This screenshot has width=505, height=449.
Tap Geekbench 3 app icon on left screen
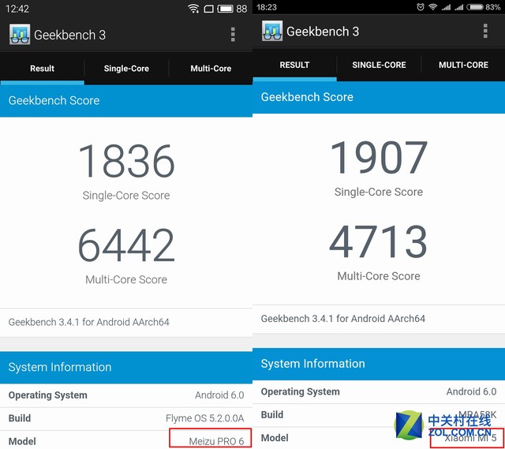click(20, 34)
